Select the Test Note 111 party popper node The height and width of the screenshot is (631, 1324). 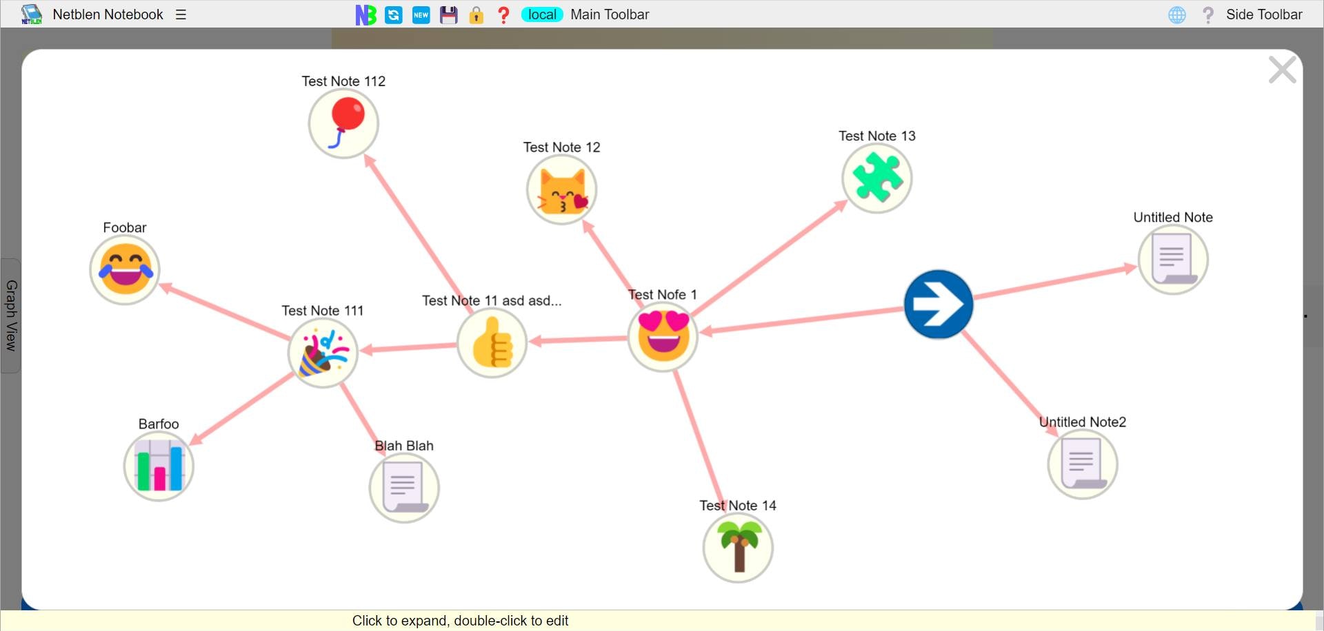(323, 353)
